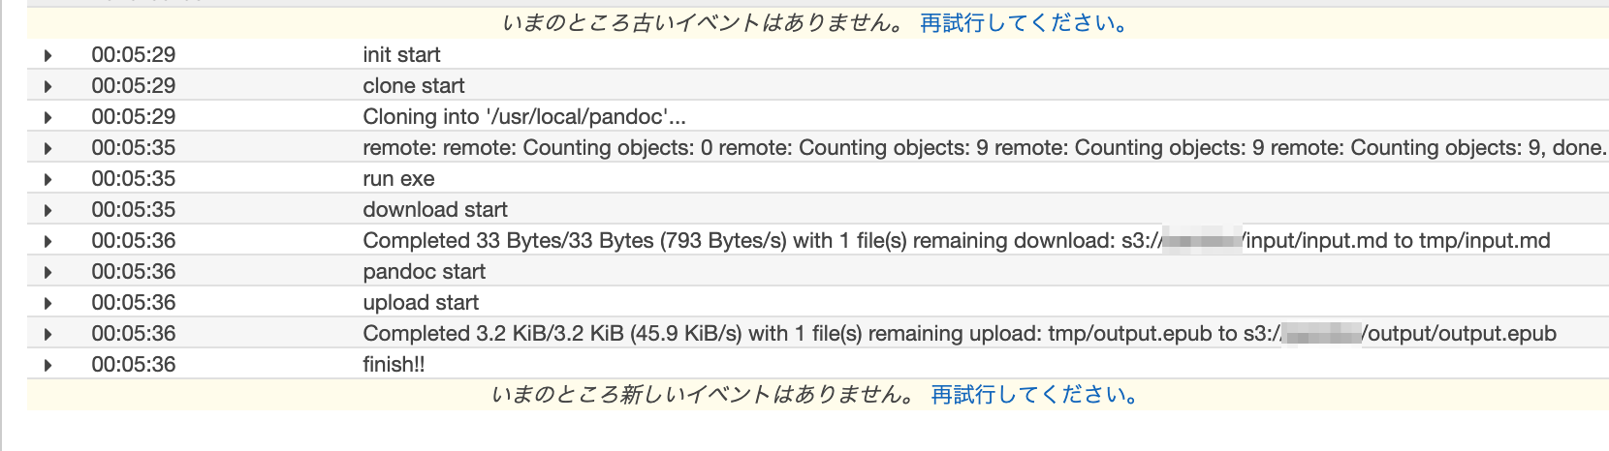This screenshot has width=1609, height=451.
Task: Click the 'pandoc start' message
Action: tap(424, 272)
